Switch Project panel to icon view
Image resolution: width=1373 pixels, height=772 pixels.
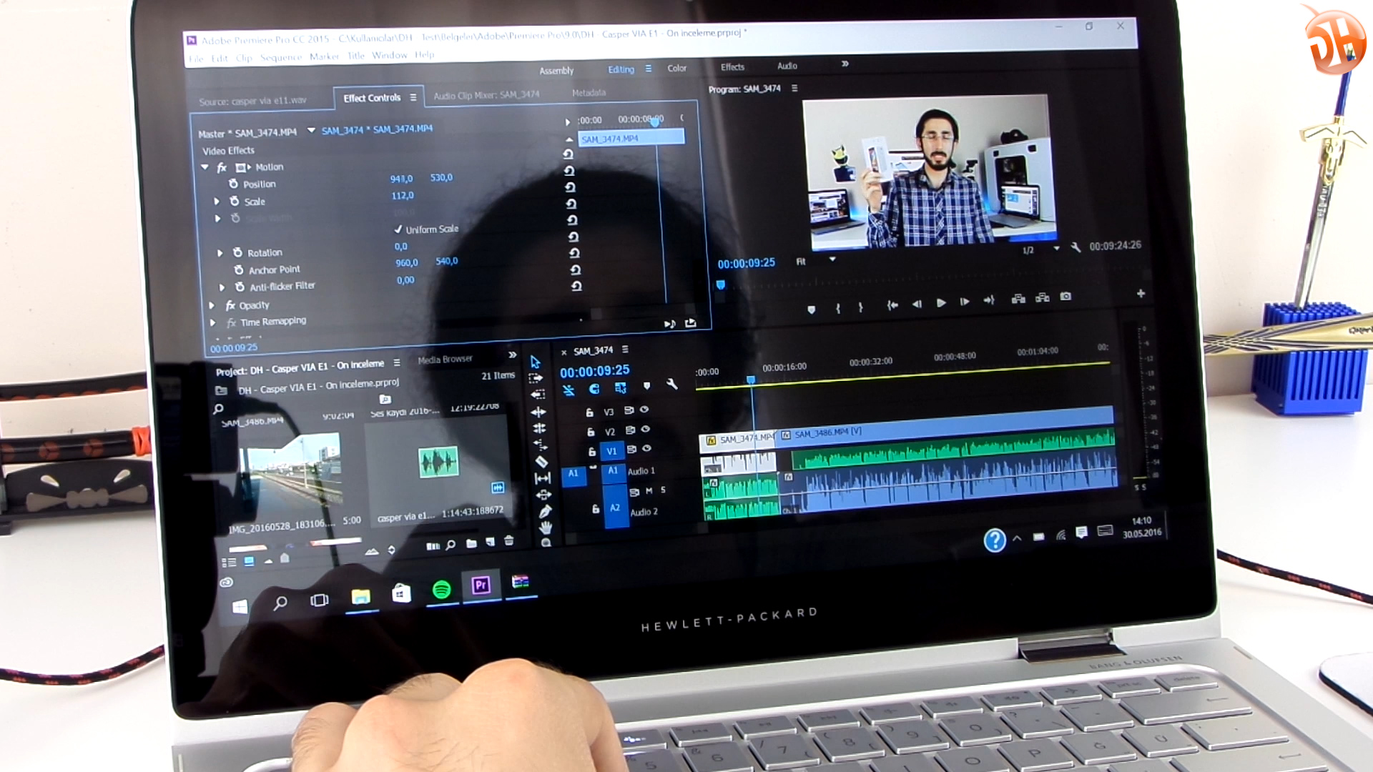point(249,561)
